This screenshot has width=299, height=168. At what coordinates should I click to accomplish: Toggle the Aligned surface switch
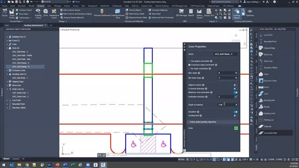coord(235,85)
